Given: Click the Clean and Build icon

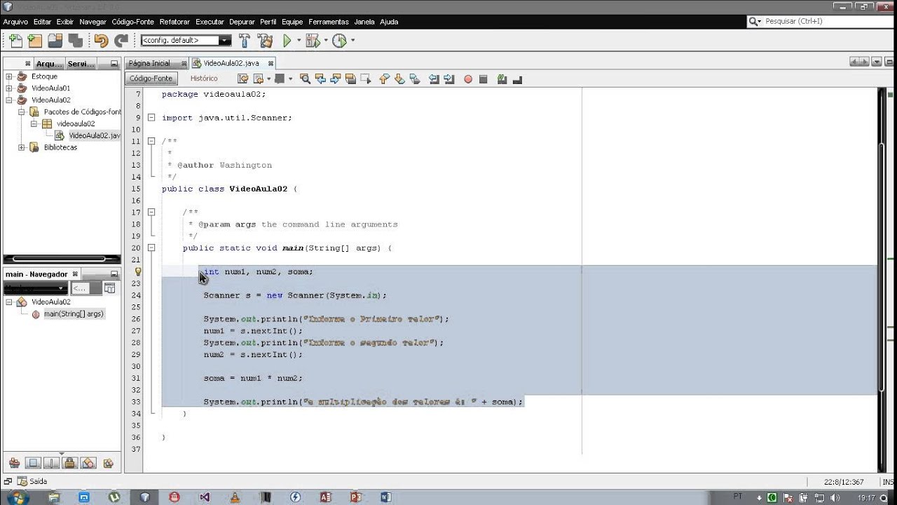Looking at the screenshot, I should [266, 41].
